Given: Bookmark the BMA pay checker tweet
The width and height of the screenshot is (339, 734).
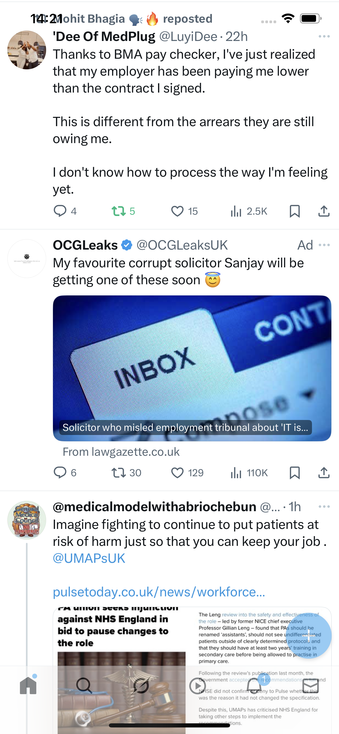Looking at the screenshot, I should [295, 211].
